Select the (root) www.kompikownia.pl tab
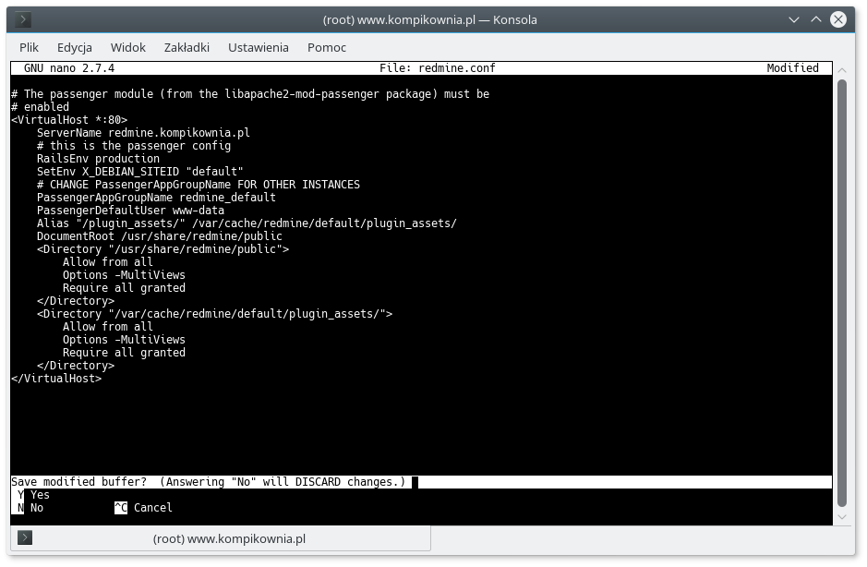Viewport: 867px width, 567px height. (221, 538)
